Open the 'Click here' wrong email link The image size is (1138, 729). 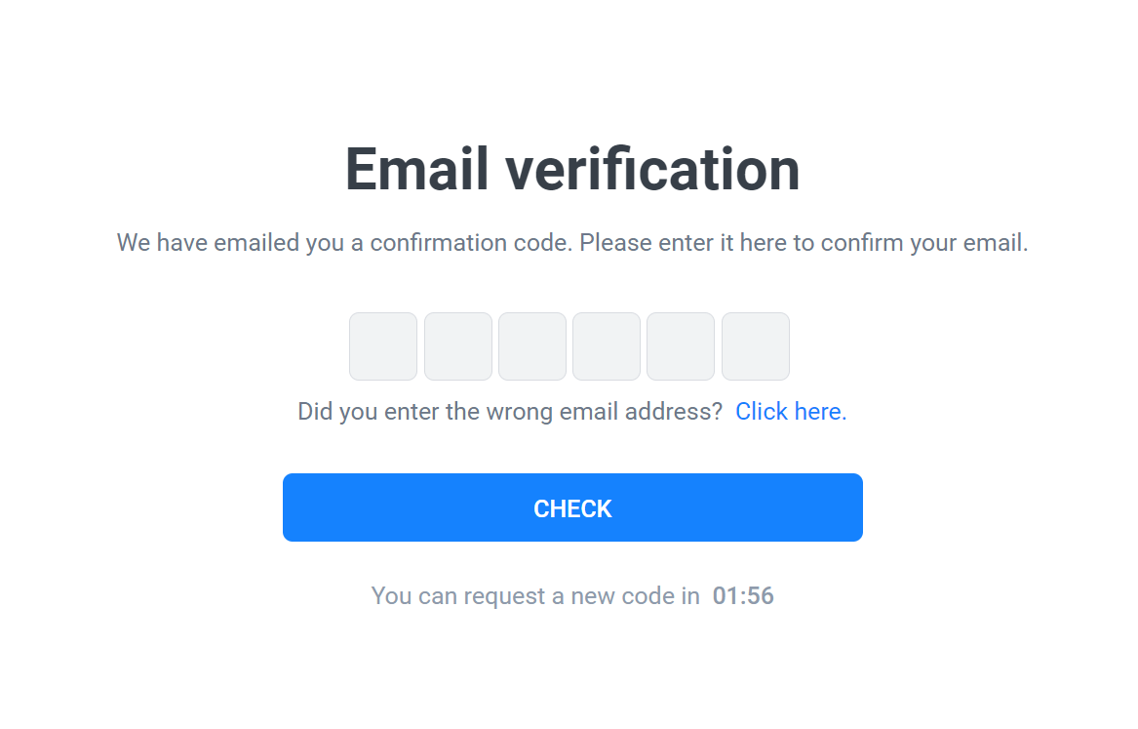786,411
